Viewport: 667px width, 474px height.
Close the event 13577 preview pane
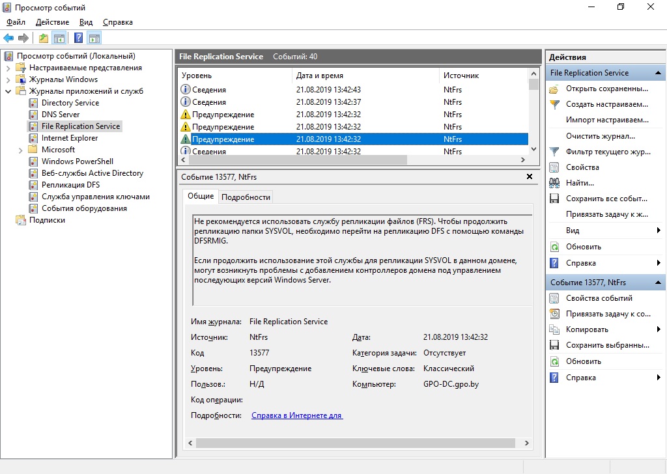(x=530, y=176)
